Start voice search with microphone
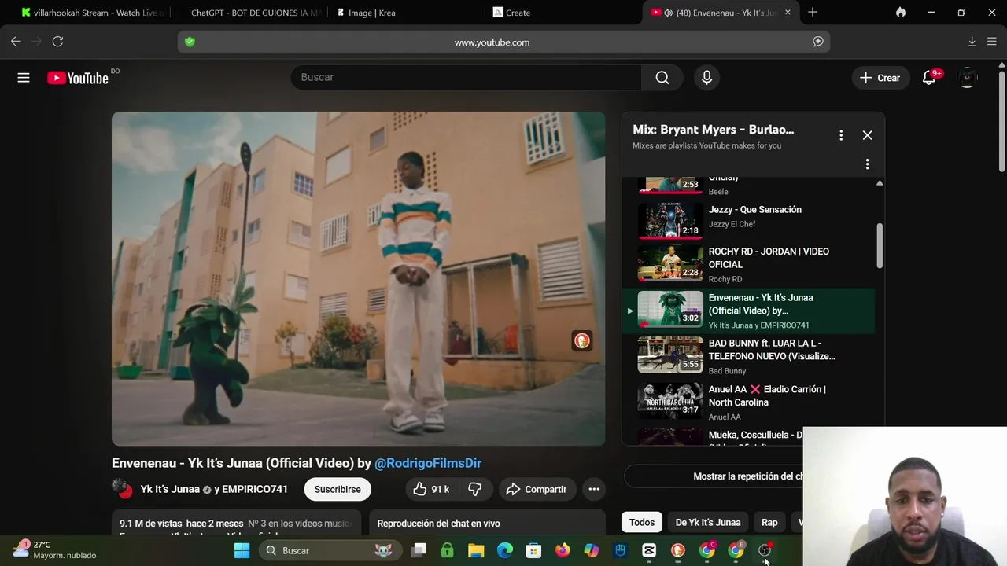1007x566 pixels. tap(706, 77)
